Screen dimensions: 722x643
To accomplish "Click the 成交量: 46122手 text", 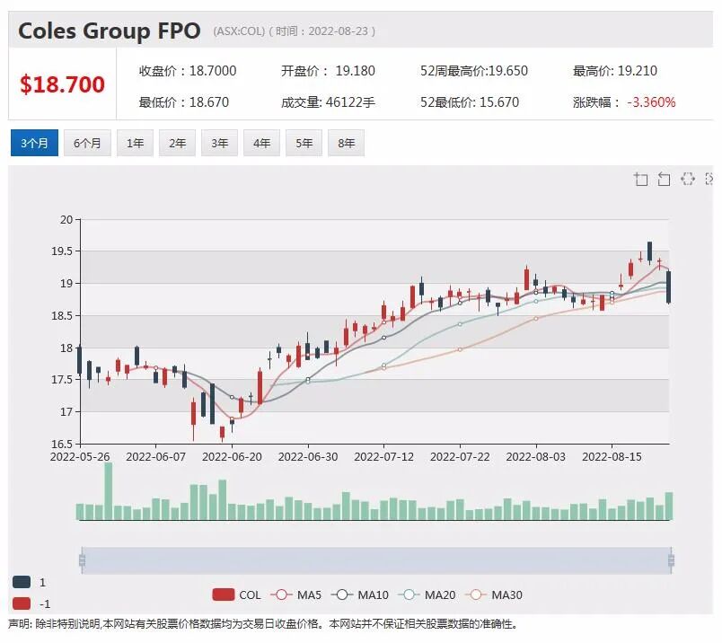I will coord(328,101).
